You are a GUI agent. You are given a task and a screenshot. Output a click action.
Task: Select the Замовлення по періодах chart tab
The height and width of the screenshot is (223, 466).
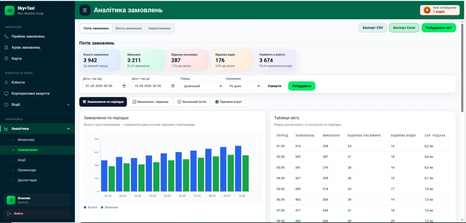click(103, 102)
